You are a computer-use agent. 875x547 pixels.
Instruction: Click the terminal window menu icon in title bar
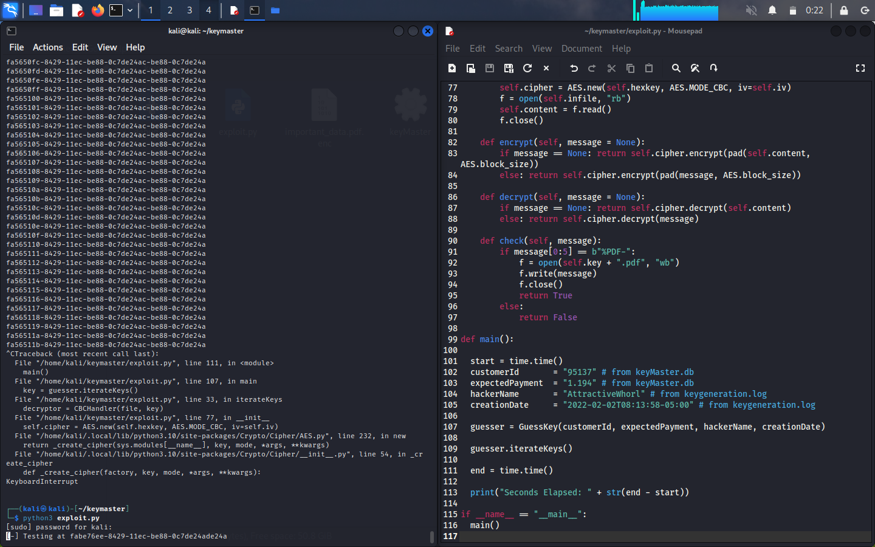tap(12, 31)
